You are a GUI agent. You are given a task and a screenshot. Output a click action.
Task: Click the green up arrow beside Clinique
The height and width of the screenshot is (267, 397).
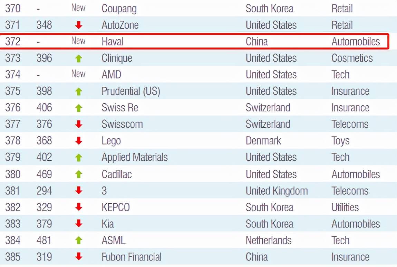click(x=79, y=58)
